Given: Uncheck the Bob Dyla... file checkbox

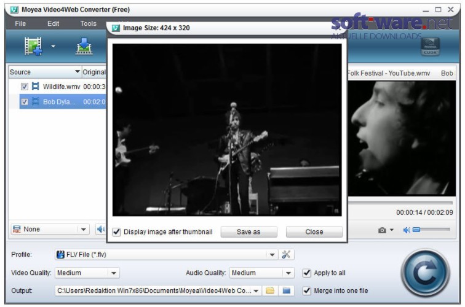Looking at the screenshot, I should click(25, 101).
